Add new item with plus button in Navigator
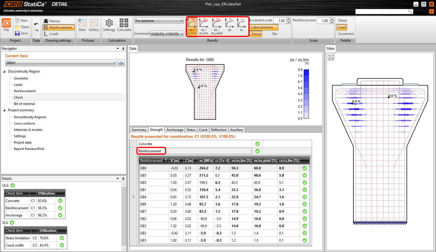The width and height of the screenshot is (436, 252). 121,63
